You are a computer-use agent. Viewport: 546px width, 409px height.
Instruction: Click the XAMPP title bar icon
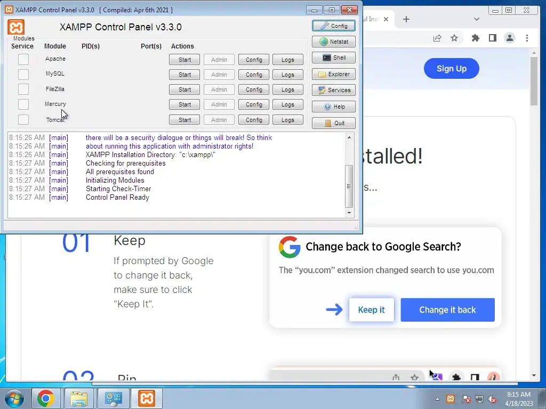pyautogui.click(x=9, y=10)
